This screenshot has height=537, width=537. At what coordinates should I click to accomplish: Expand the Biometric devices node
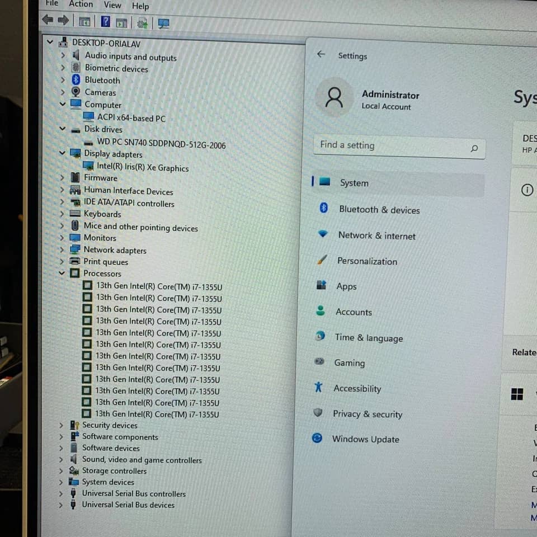click(63, 68)
